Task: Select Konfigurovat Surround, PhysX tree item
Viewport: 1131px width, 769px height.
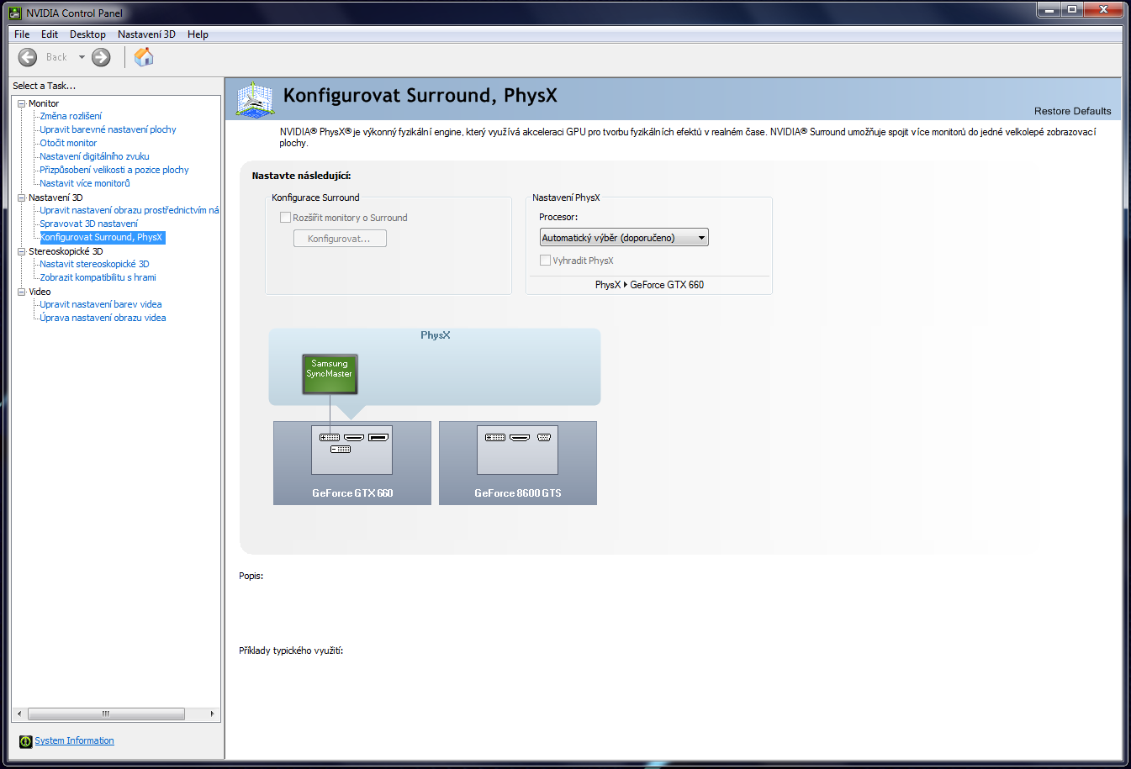Action: pyautogui.click(x=102, y=237)
